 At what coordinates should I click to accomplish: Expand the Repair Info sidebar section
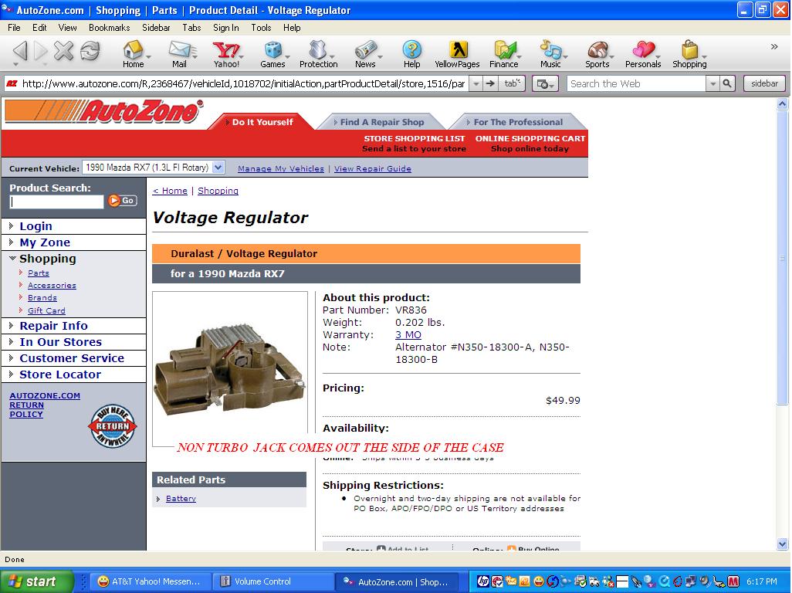click(x=12, y=326)
